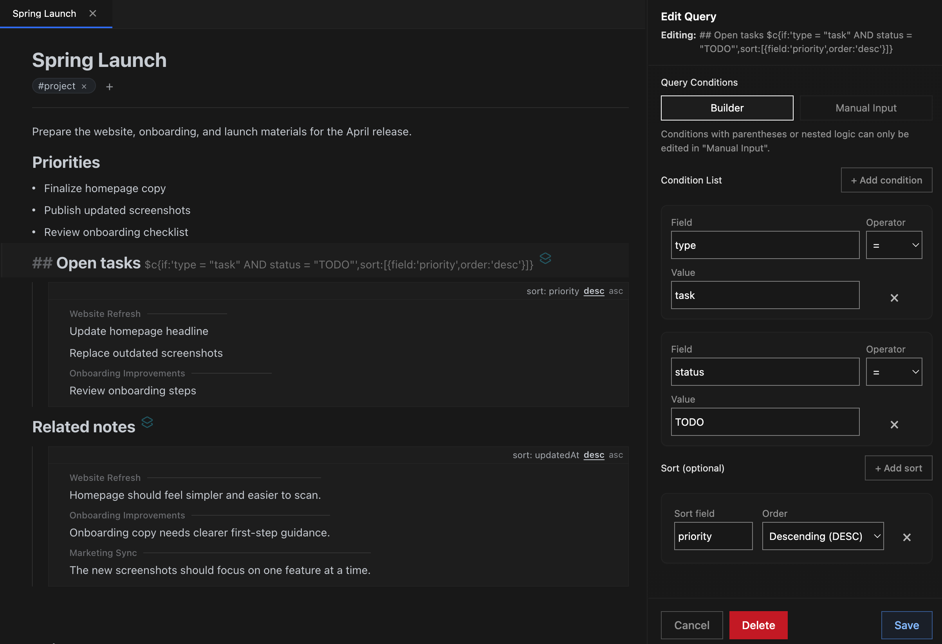Remove the status condition with its X icon
Screen dimensions: 942x644
pyautogui.click(x=895, y=425)
